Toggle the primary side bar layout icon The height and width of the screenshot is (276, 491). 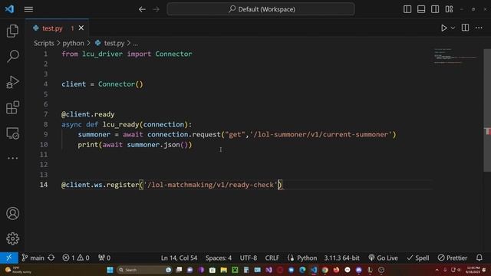407,9
